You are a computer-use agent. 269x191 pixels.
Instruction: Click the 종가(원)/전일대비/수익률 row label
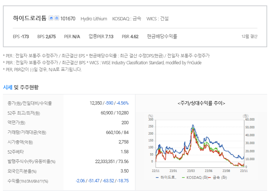tap(29, 103)
